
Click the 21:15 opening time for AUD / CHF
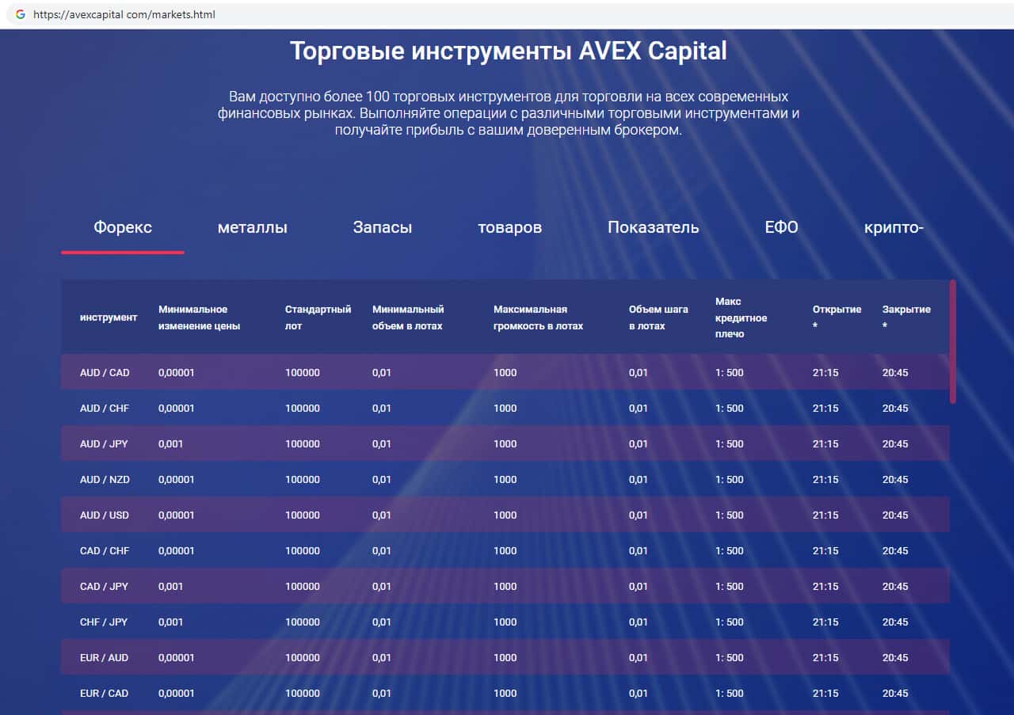[825, 408]
